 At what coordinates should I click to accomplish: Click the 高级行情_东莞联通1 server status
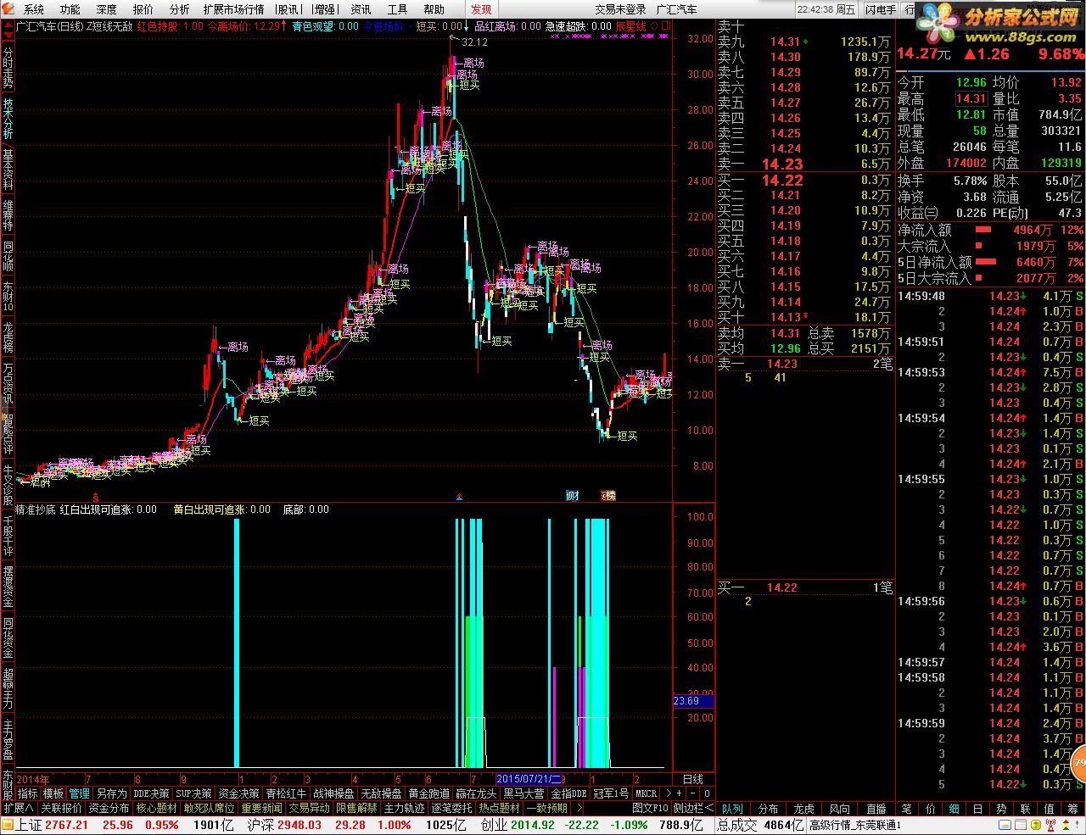coord(855,825)
